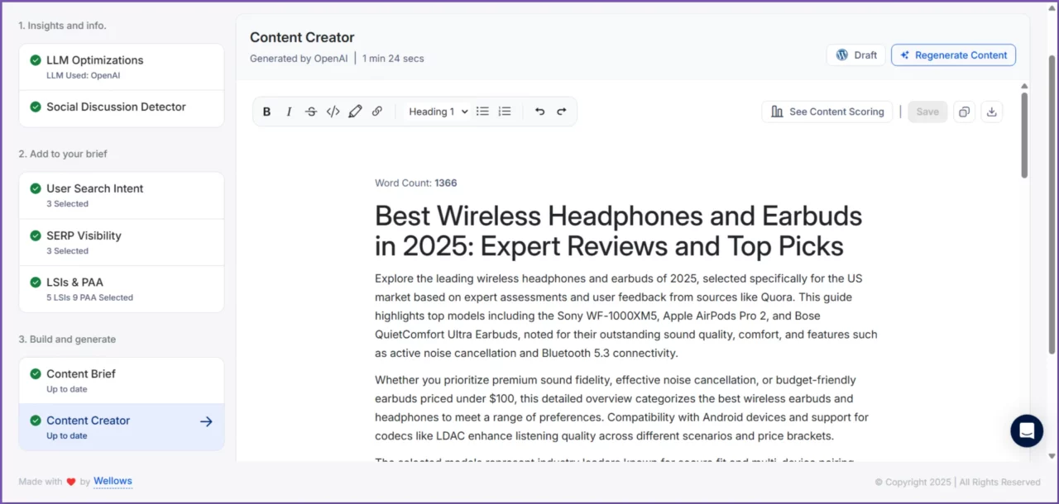Insert a hyperlink using link icon

pos(377,112)
